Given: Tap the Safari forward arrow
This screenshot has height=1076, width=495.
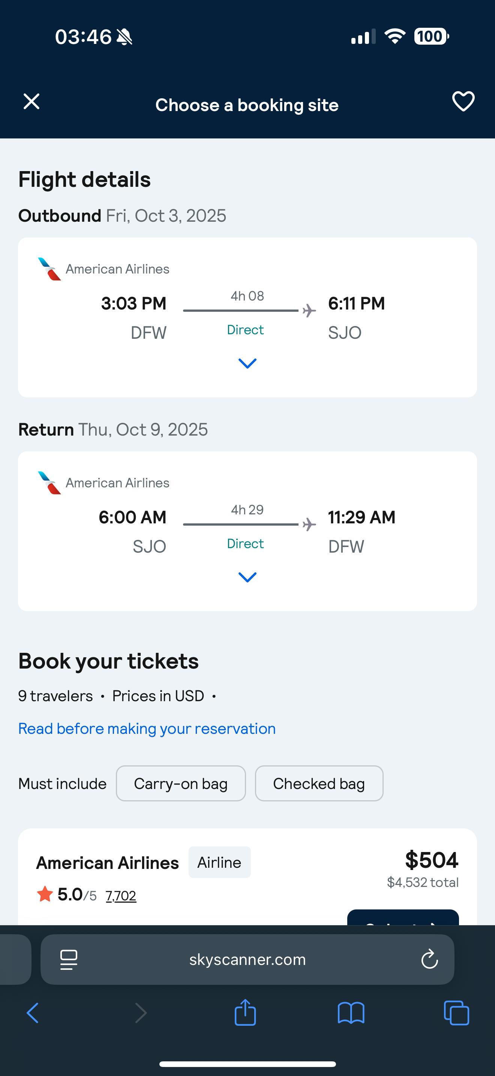Looking at the screenshot, I should [141, 1013].
